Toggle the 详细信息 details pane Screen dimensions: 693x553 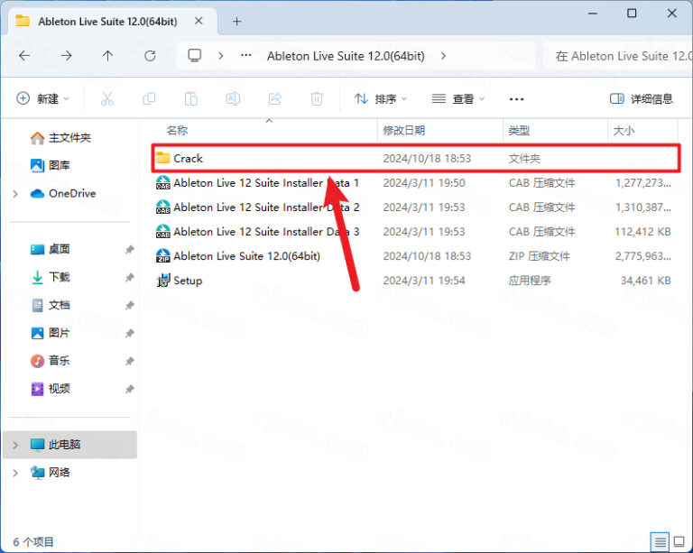click(x=642, y=98)
